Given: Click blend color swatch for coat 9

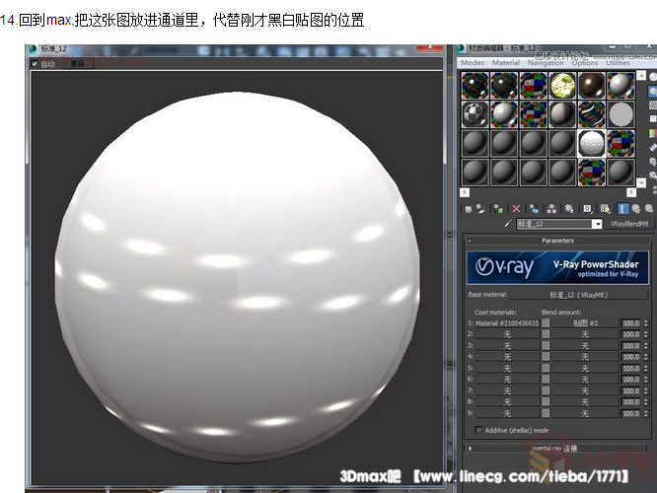Looking at the screenshot, I should pyautogui.click(x=546, y=413).
